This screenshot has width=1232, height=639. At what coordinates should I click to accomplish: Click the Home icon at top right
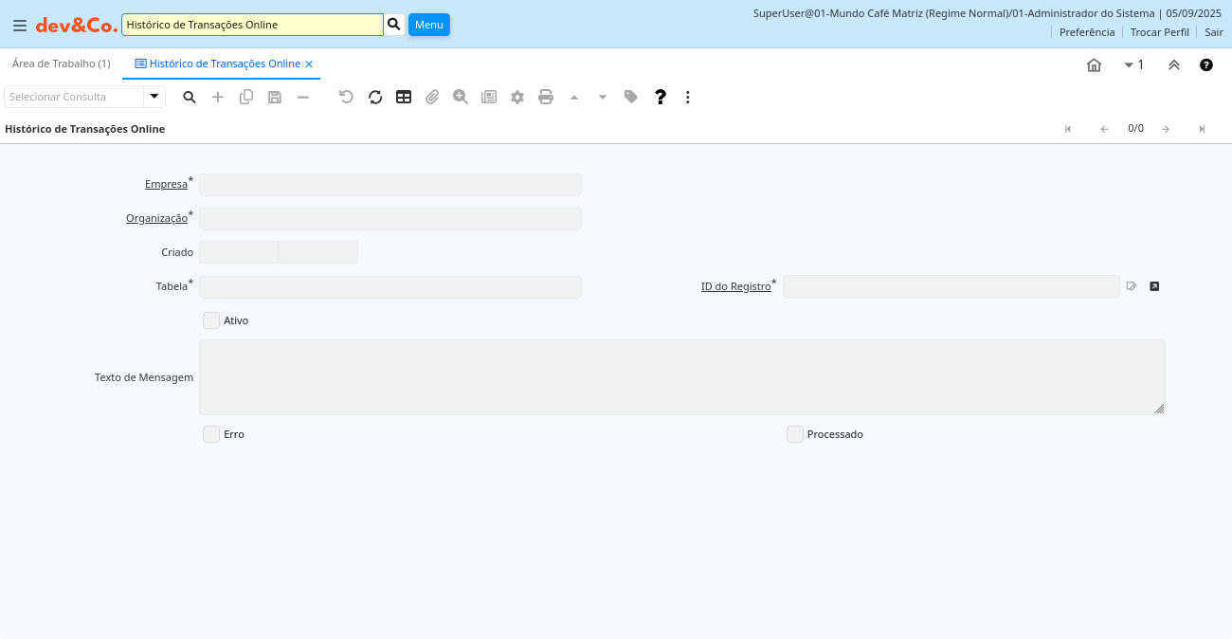pyautogui.click(x=1094, y=64)
